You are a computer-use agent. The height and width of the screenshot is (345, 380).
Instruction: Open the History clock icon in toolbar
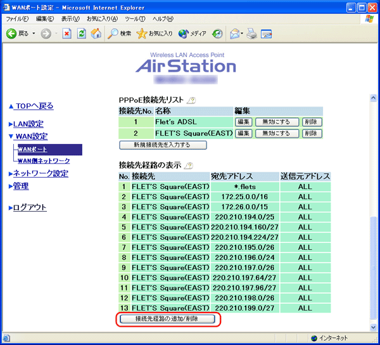[217, 34]
